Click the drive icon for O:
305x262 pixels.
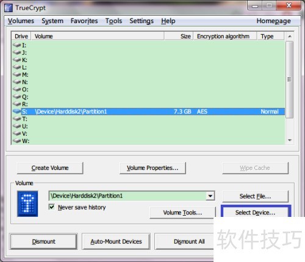[17, 89]
